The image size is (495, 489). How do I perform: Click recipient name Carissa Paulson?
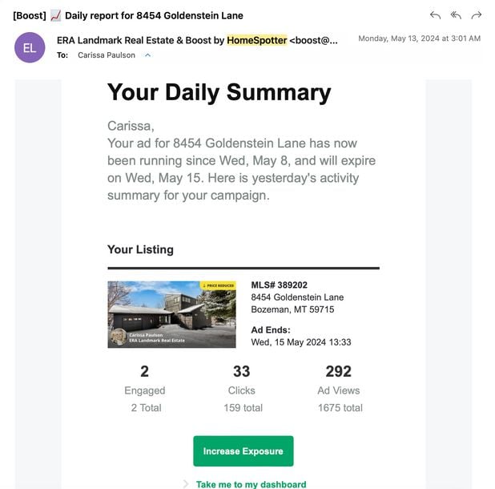click(107, 55)
